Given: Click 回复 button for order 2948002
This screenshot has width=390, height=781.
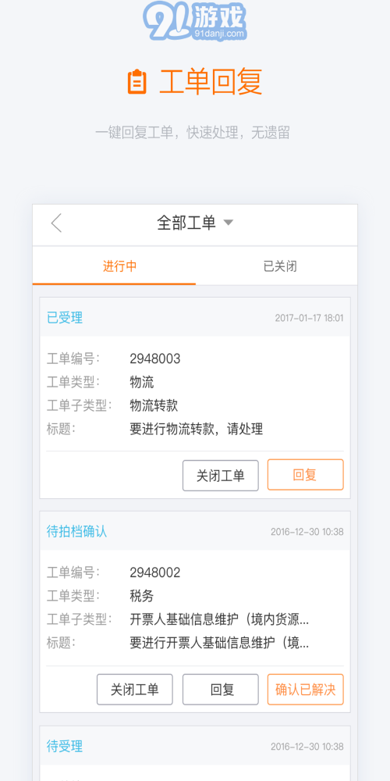Looking at the screenshot, I should pos(221,690).
